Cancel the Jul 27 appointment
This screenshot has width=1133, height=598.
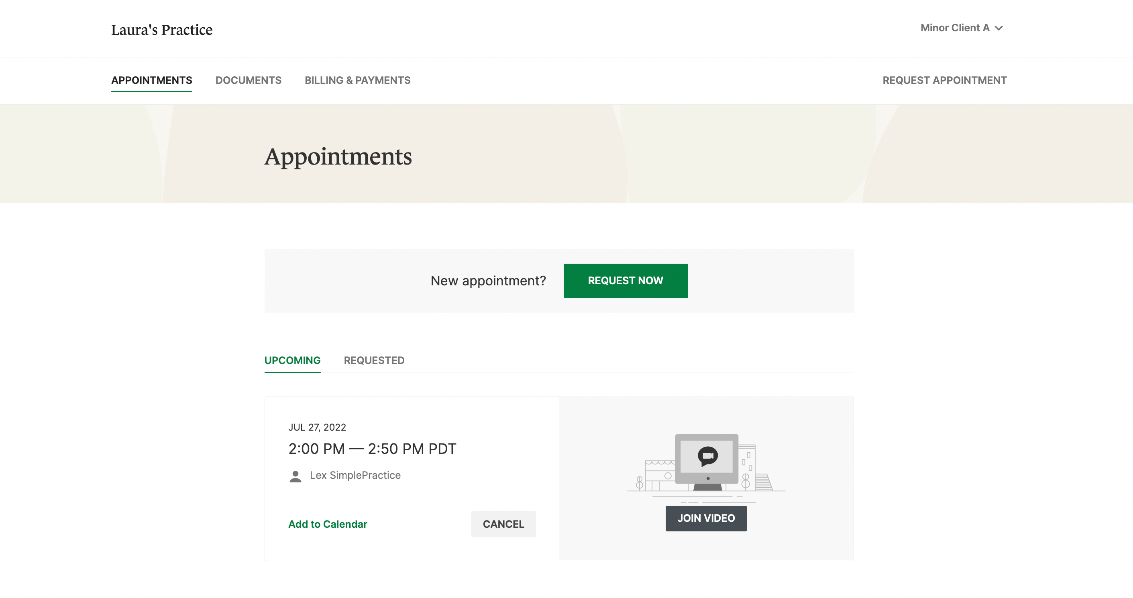(x=503, y=524)
